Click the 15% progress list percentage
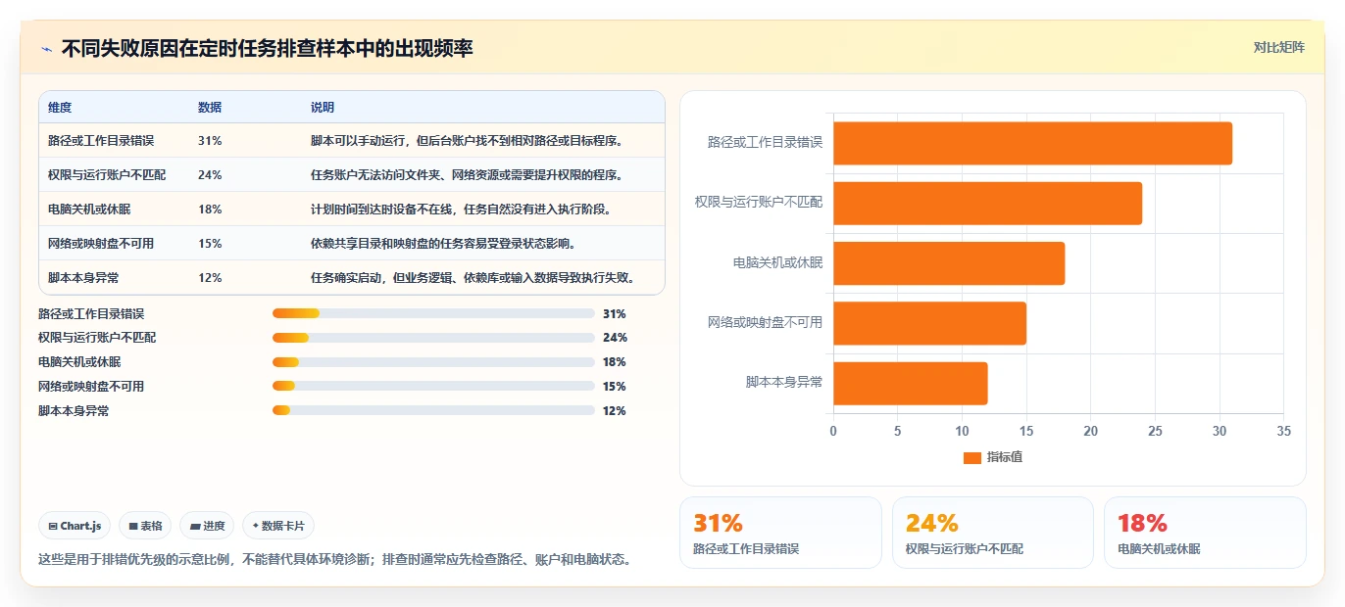Image resolution: width=1345 pixels, height=607 pixels. tap(615, 387)
